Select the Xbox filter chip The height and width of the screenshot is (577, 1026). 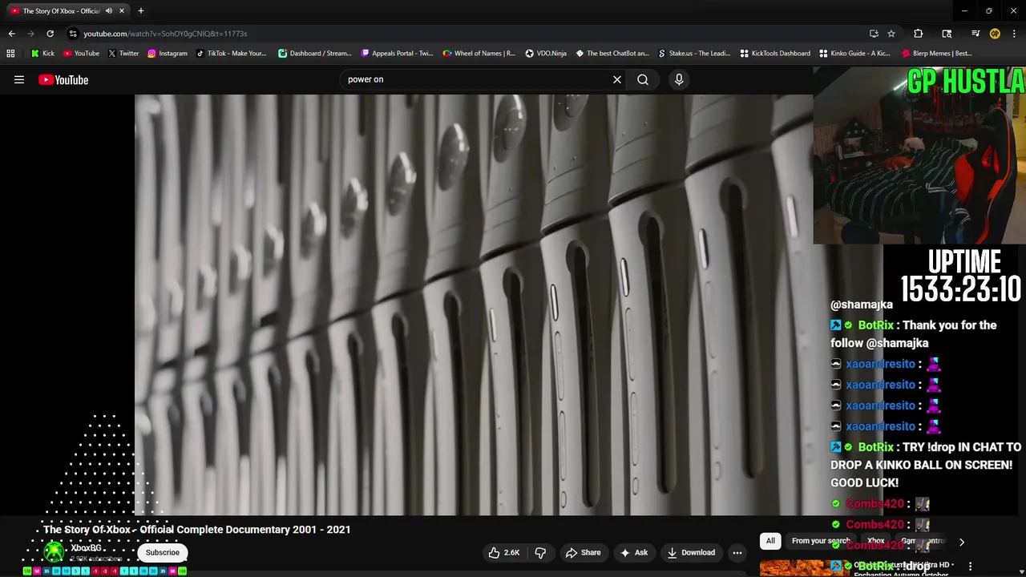click(875, 541)
